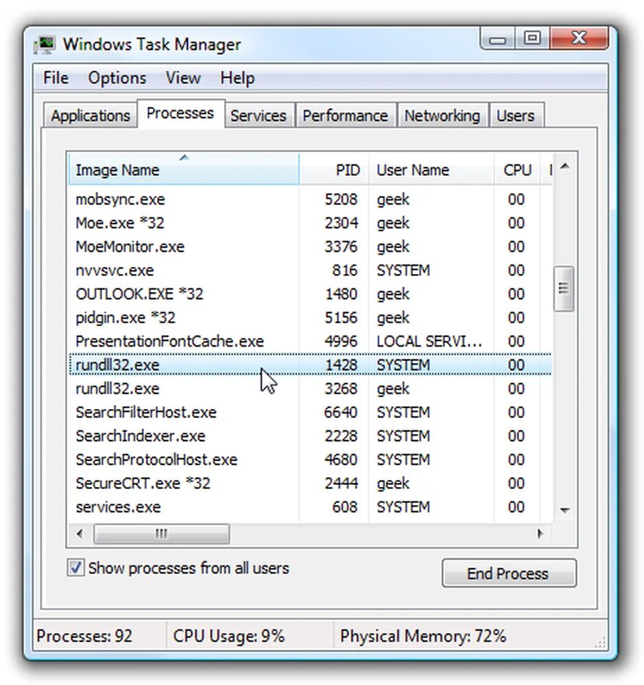Screen dimensions: 644x685
Task: Toggle Show processes from all users checkbox
Action: (75, 568)
